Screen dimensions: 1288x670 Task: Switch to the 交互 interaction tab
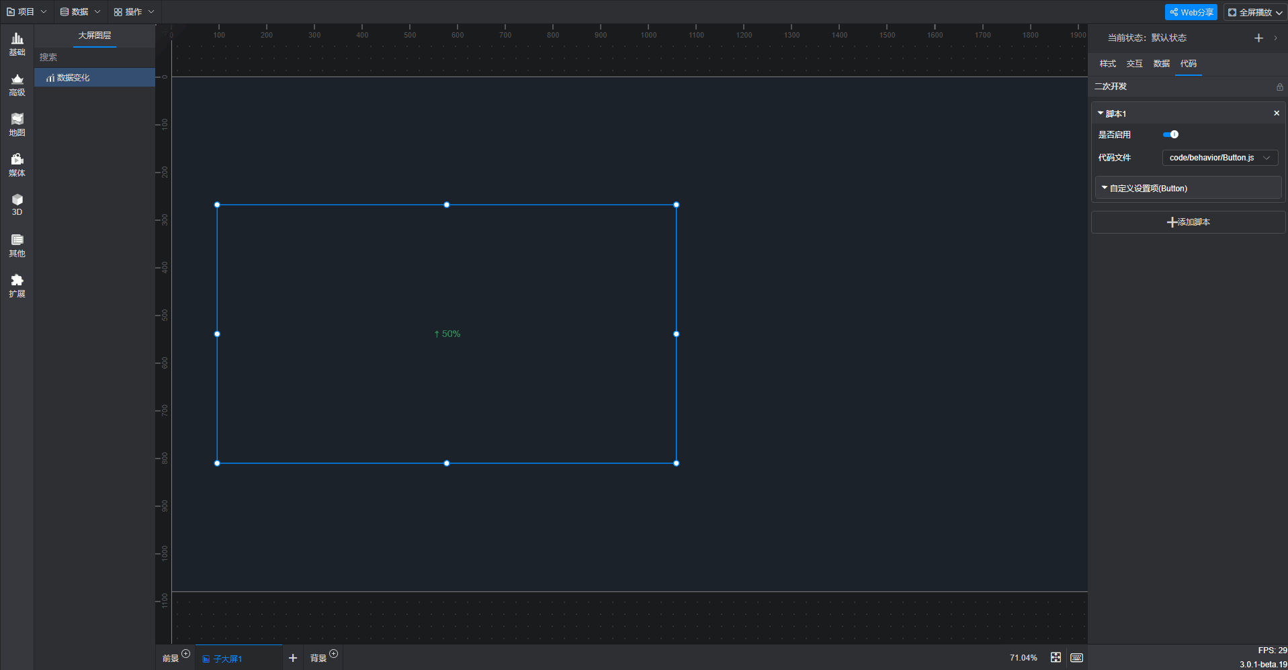[1134, 64]
